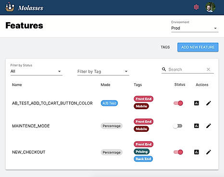Click Mobile tag on MAINTENCE_MODE row
Screen dimensions: 224x177
click(141, 129)
